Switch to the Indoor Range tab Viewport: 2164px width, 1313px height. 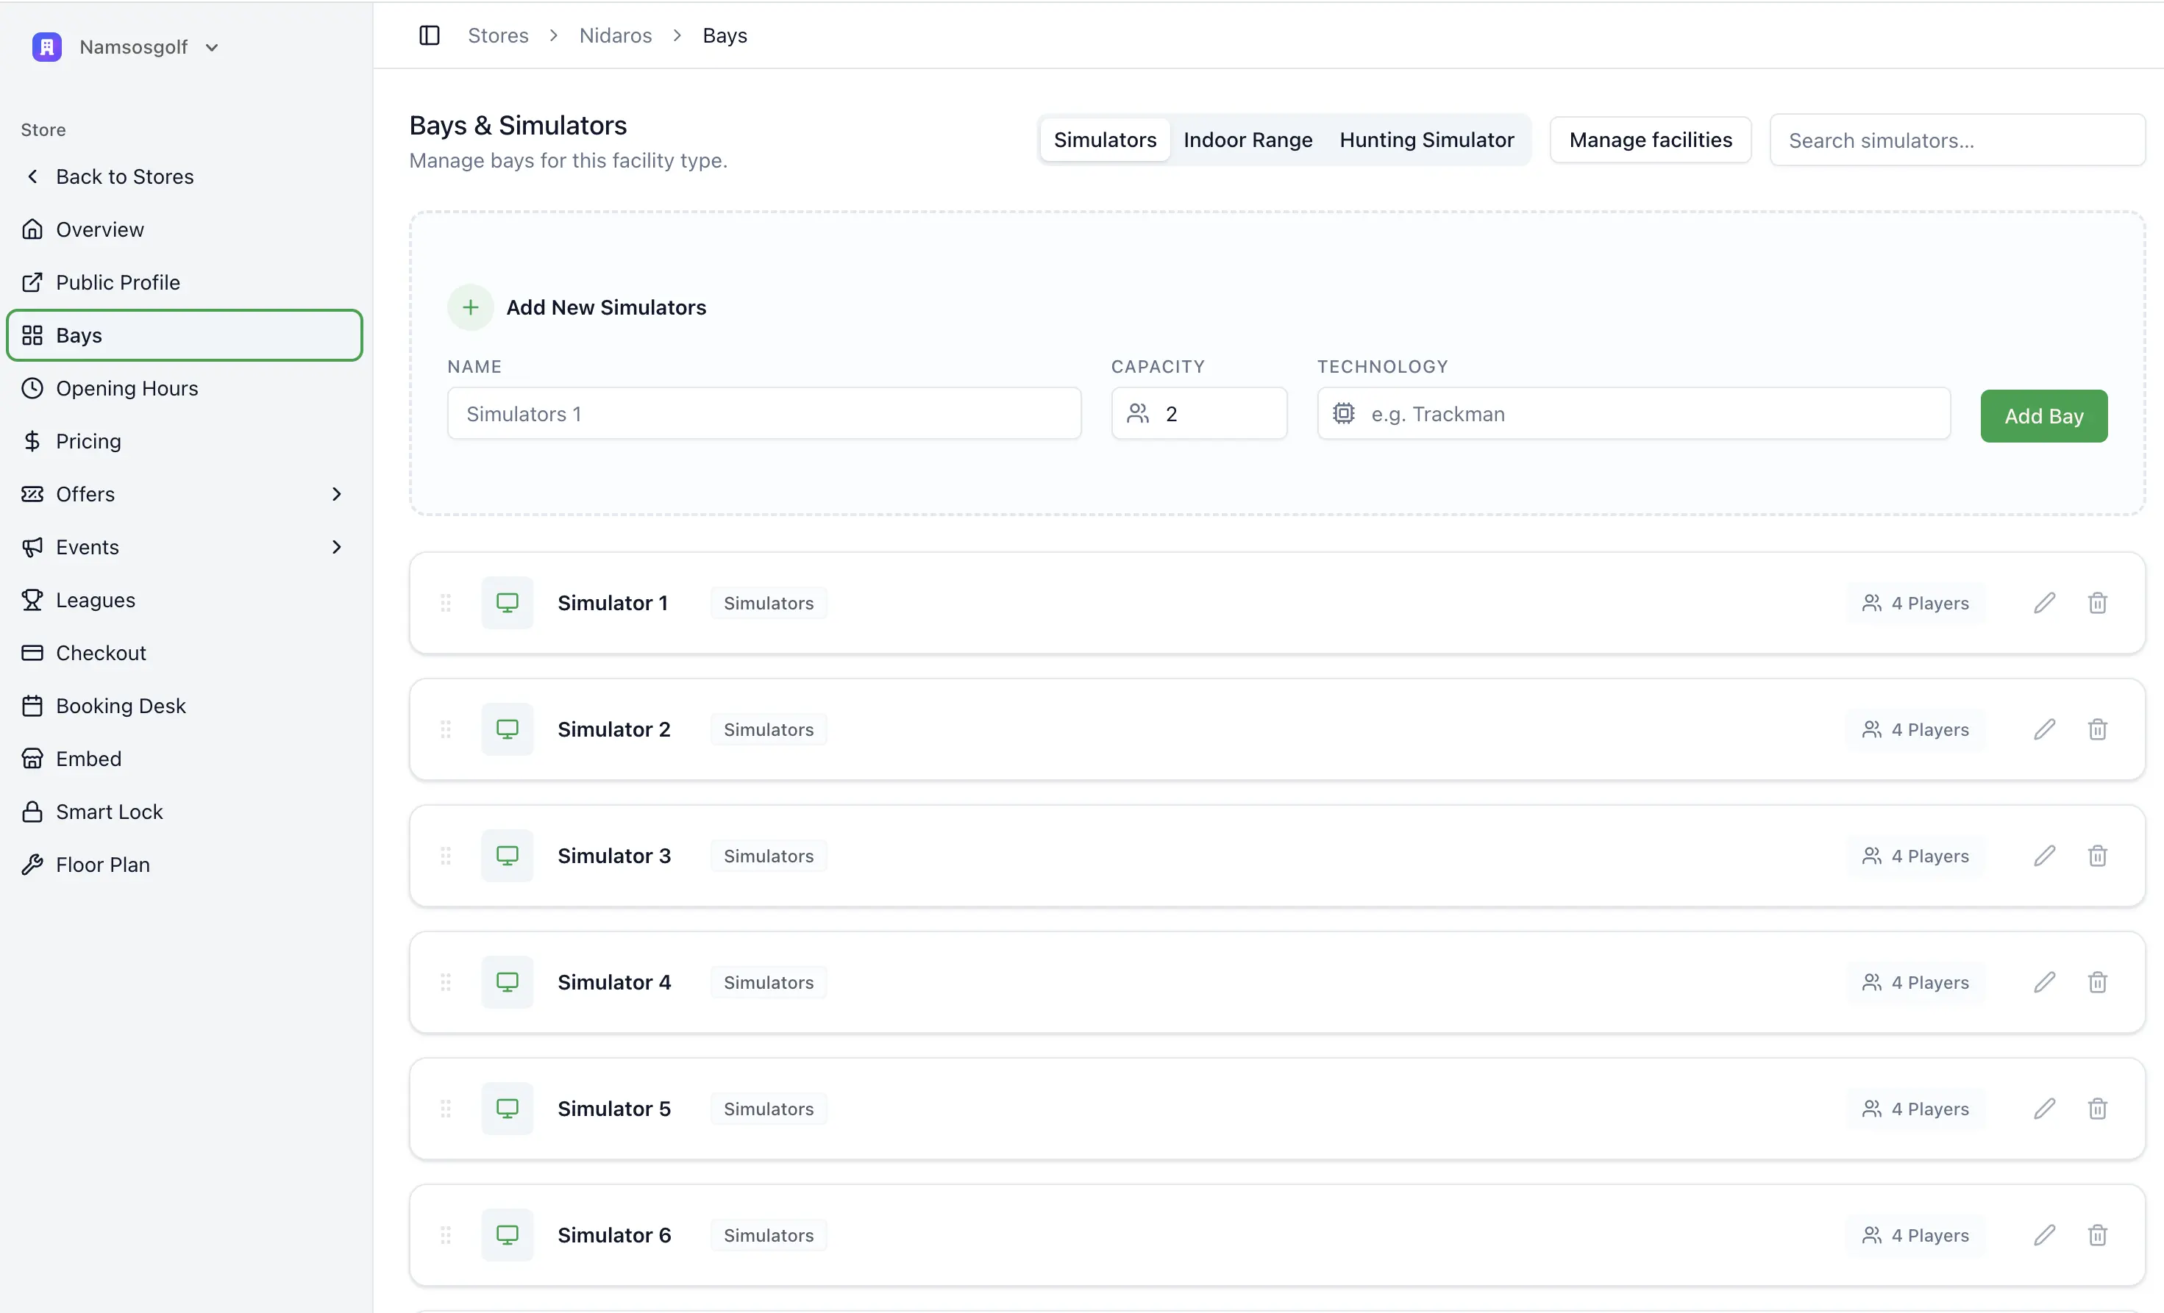point(1247,140)
